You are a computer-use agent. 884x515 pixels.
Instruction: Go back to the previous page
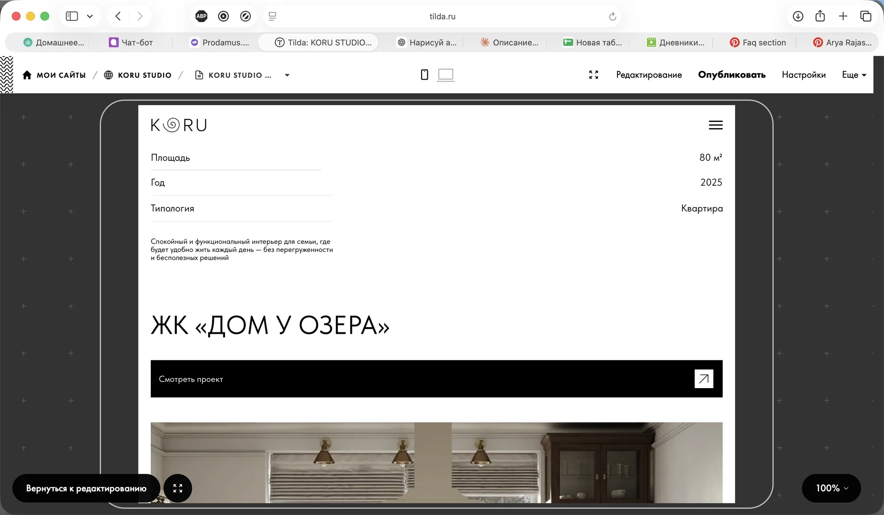coord(118,16)
